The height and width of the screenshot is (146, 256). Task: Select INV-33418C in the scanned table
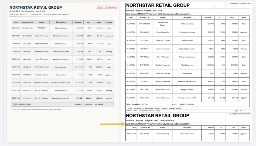coord(27,90)
